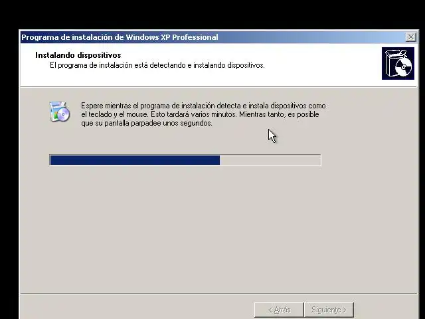Screen dimensions: 425x319
Task: Click the 'Espere mientras el programa' instruction paragraph
Action: pyautogui.click(x=203, y=114)
